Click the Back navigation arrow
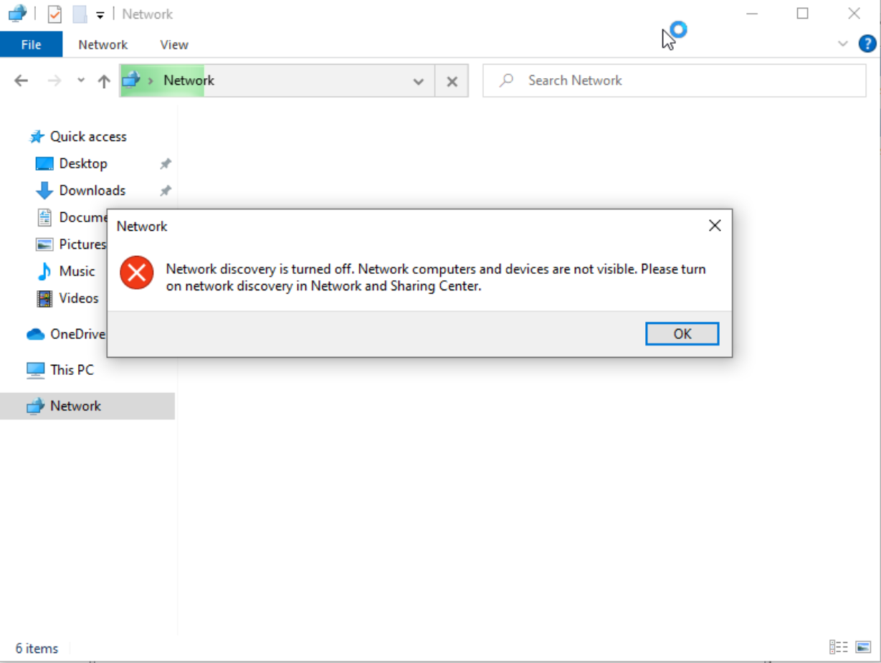This screenshot has width=881, height=663. pos(22,81)
